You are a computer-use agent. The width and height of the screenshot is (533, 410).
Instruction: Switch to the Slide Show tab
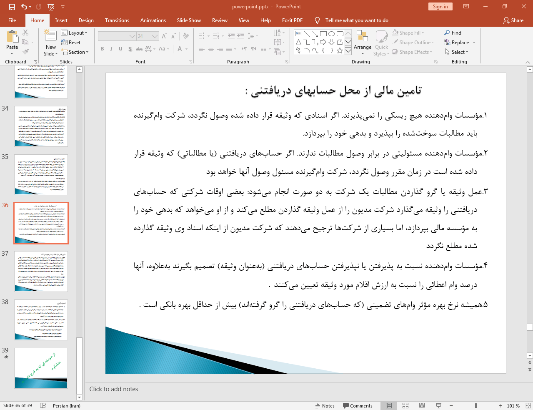(189, 20)
